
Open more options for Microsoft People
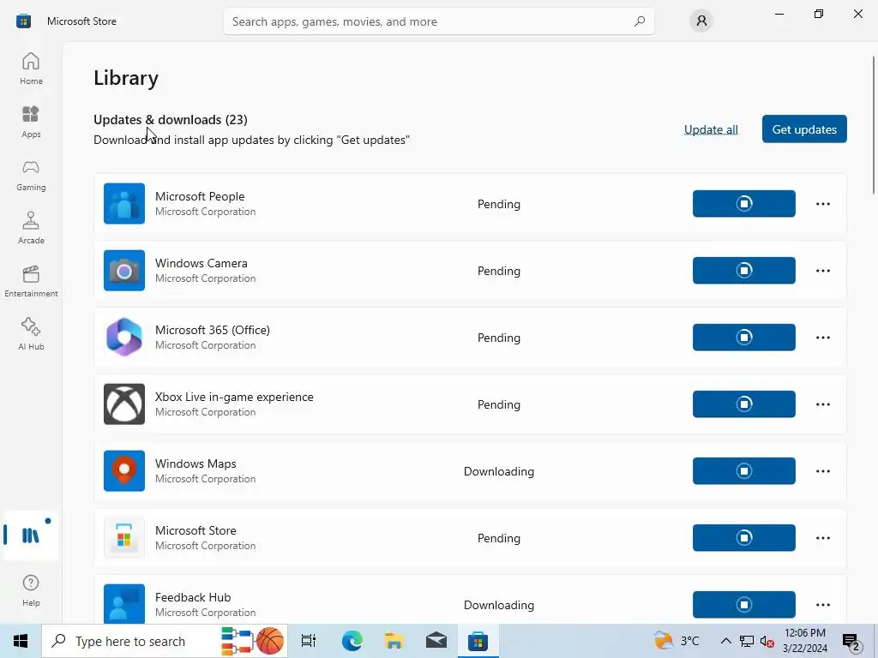822,204
